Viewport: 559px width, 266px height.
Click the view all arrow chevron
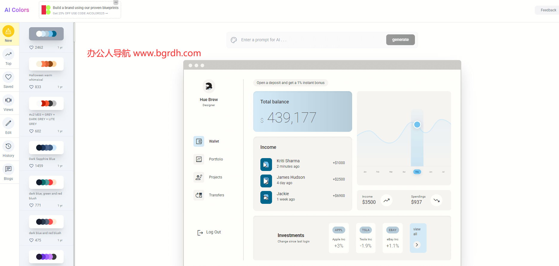tap(417, 245)
